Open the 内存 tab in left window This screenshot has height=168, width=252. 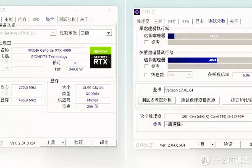pos(22,19)
